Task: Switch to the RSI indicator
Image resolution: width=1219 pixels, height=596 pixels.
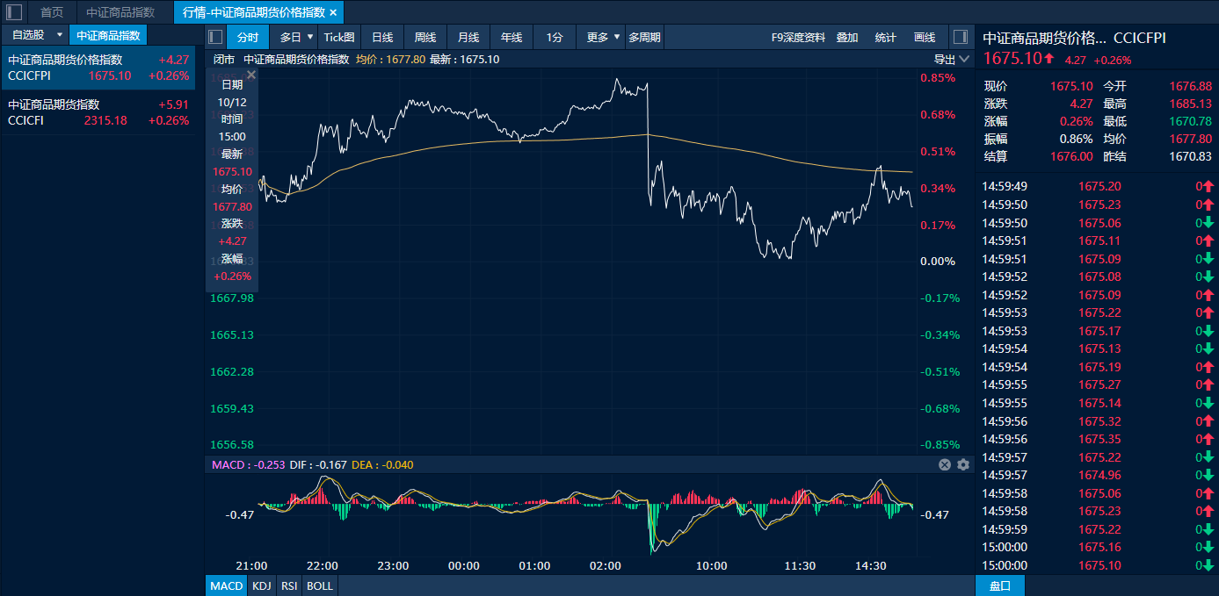Action: coord(289,585)
